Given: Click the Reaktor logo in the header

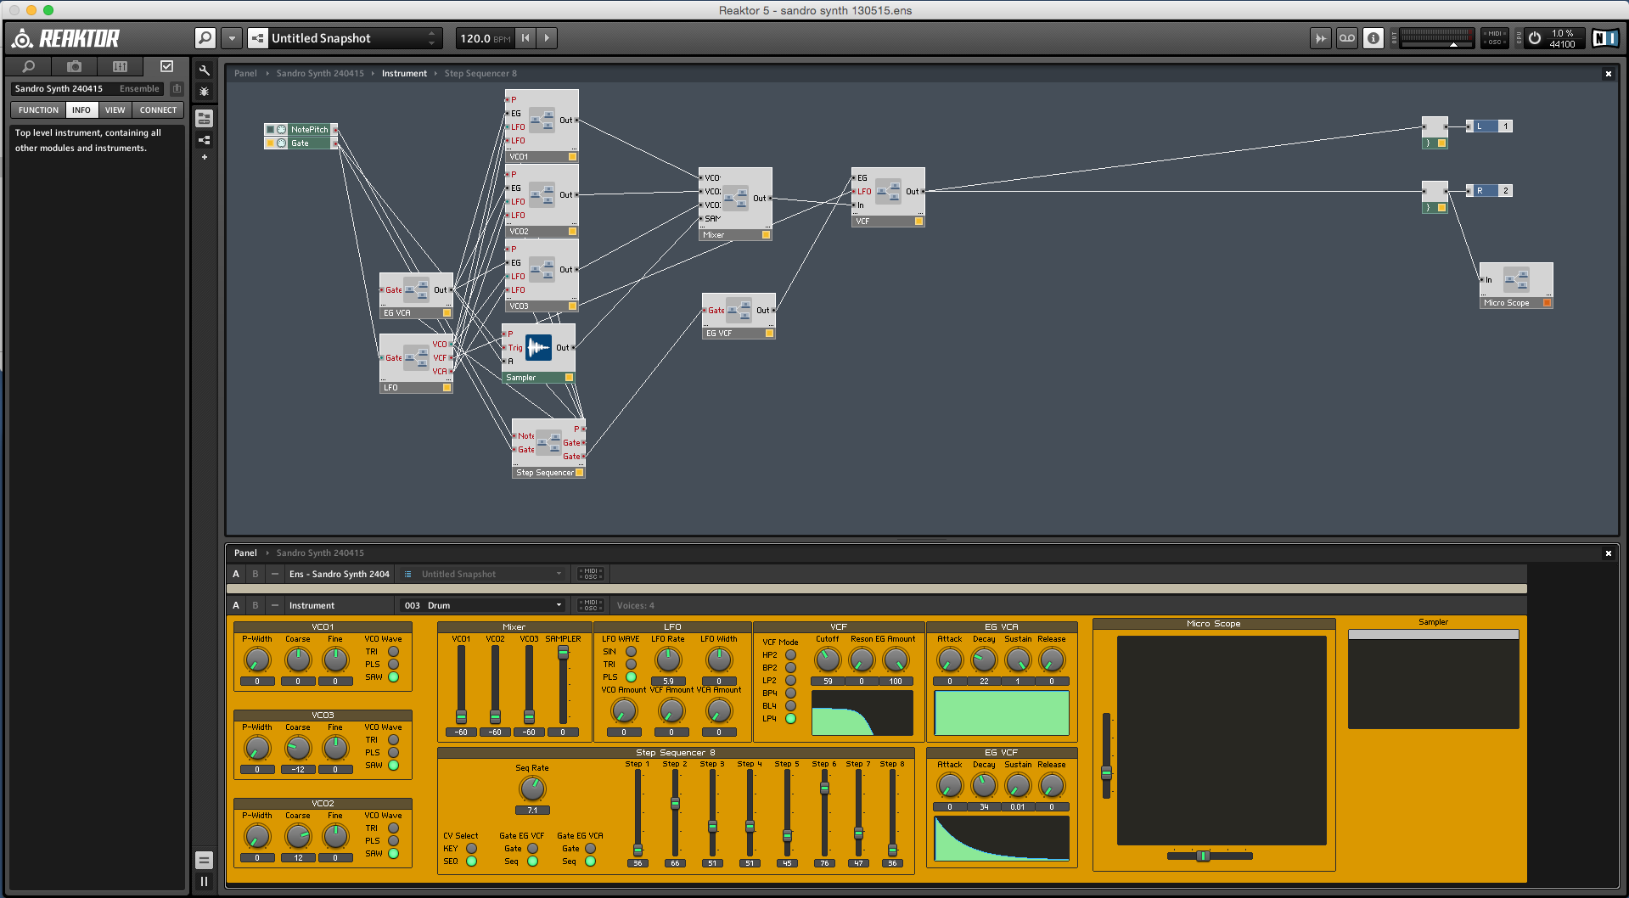Looking at the screenshot, I should (x=66, y=38).
